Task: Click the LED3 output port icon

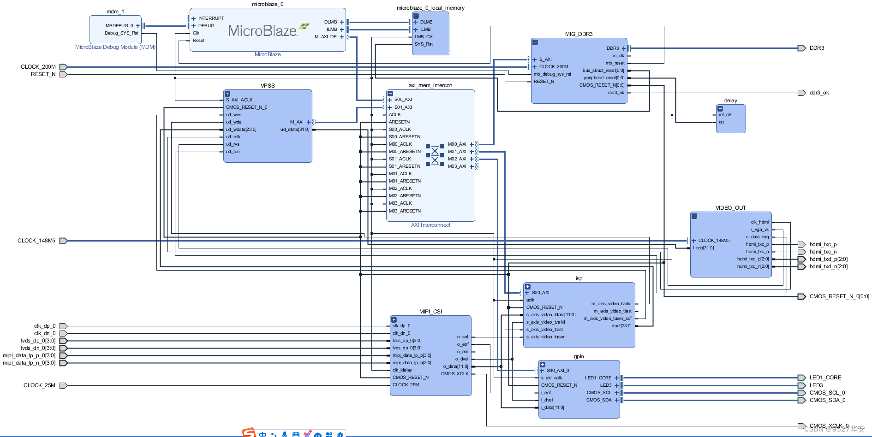Action: pos(802,385)
